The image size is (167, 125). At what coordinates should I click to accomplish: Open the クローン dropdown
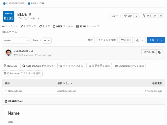pos(156,40)
